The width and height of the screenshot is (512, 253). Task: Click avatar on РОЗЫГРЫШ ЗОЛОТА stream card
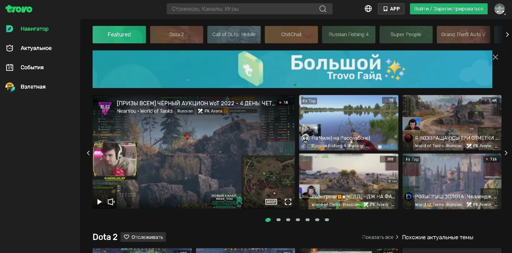tap(408, 196)
